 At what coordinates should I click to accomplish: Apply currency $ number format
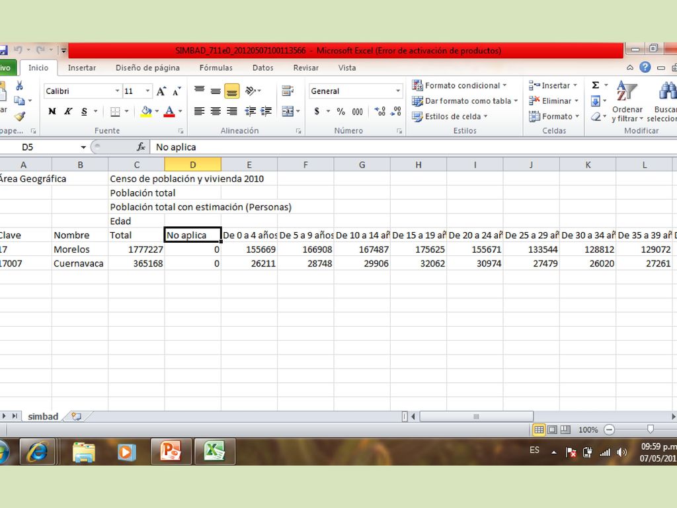pos(317,111)
